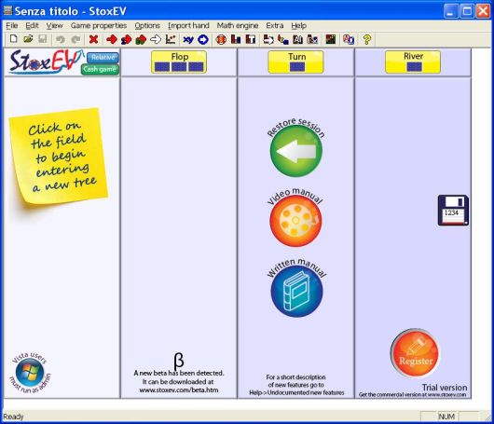Screen dimensions: 494x424
Task: Click the dark mosaic grid toolbar icon
Action: 331,39
